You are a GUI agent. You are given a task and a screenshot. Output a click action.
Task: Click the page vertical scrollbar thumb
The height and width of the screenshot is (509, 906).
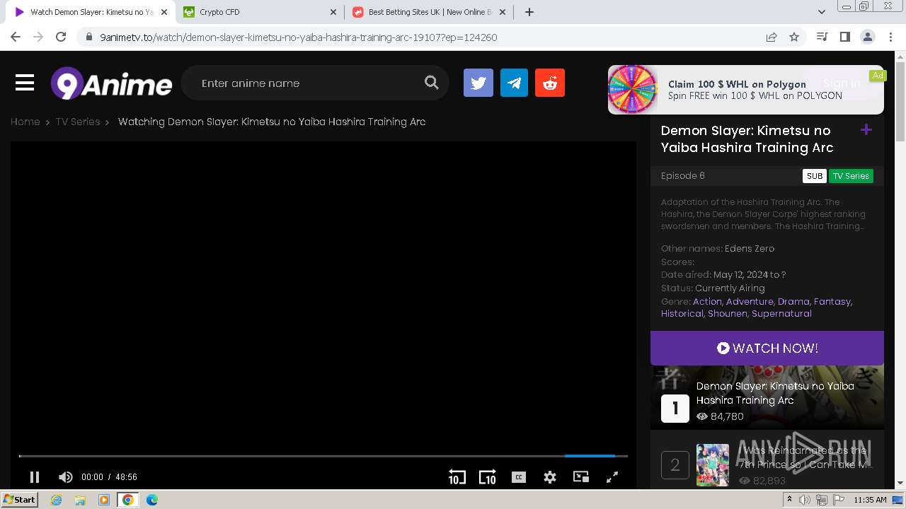coord(900,101)
